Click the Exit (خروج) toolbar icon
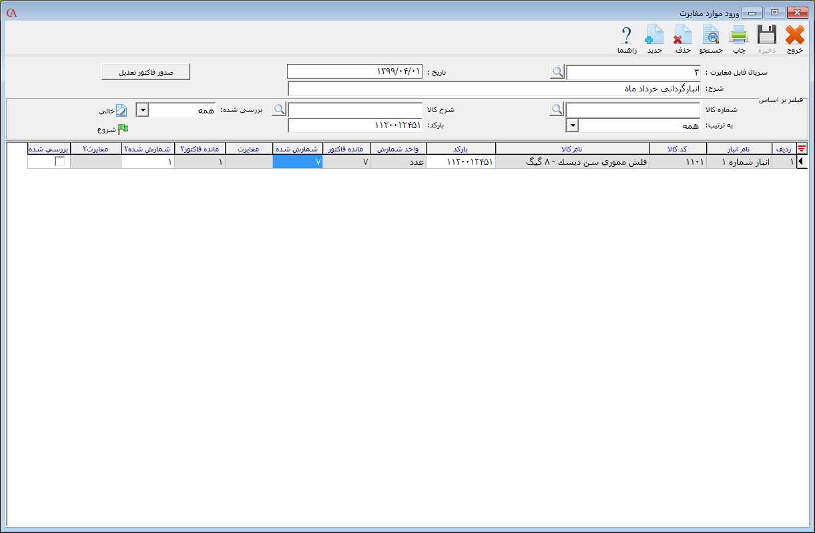The height and width of the screenshot is (533, 815). (x=794, y=36)
